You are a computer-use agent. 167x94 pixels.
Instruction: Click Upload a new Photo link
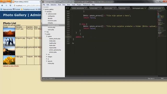click(x=11, y=66)
